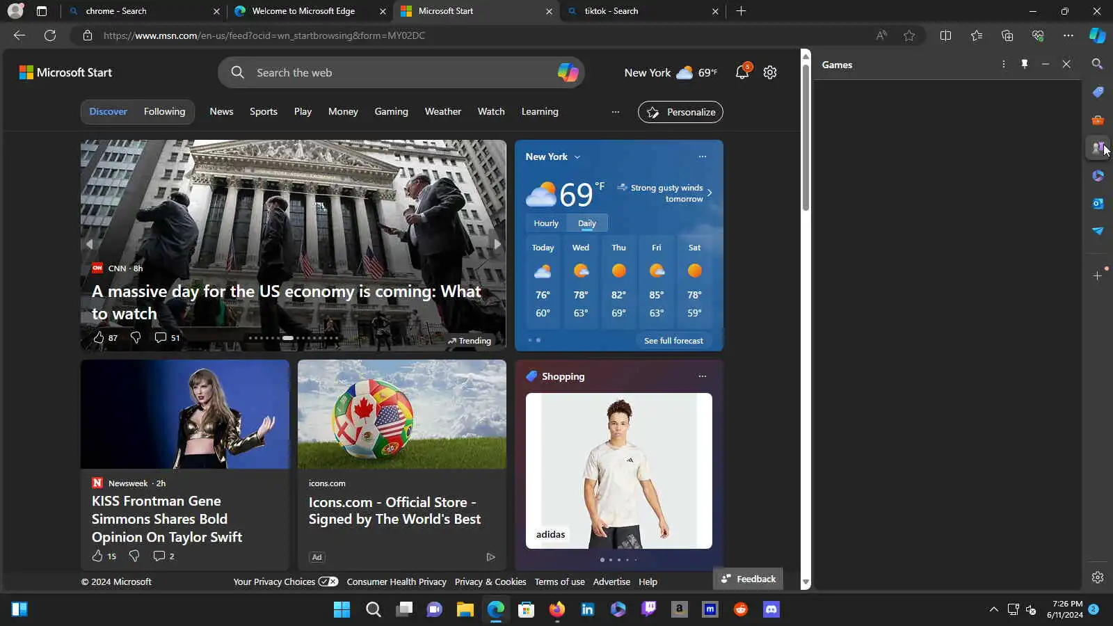1113x626 pixels.
Task: Open the Favorites list button
Action: pos(977,35)
